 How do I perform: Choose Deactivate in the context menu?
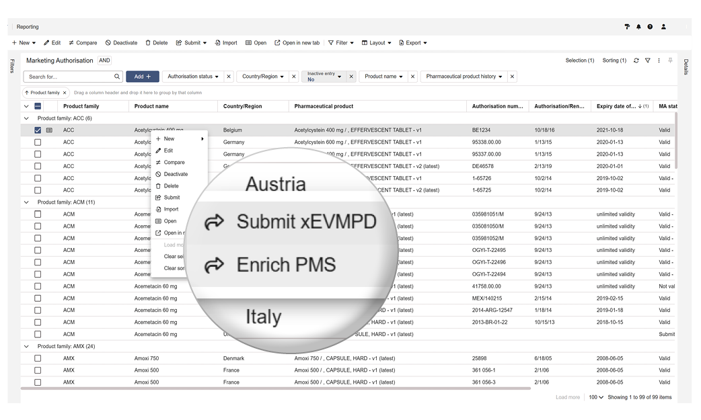[x=176, y=174]
